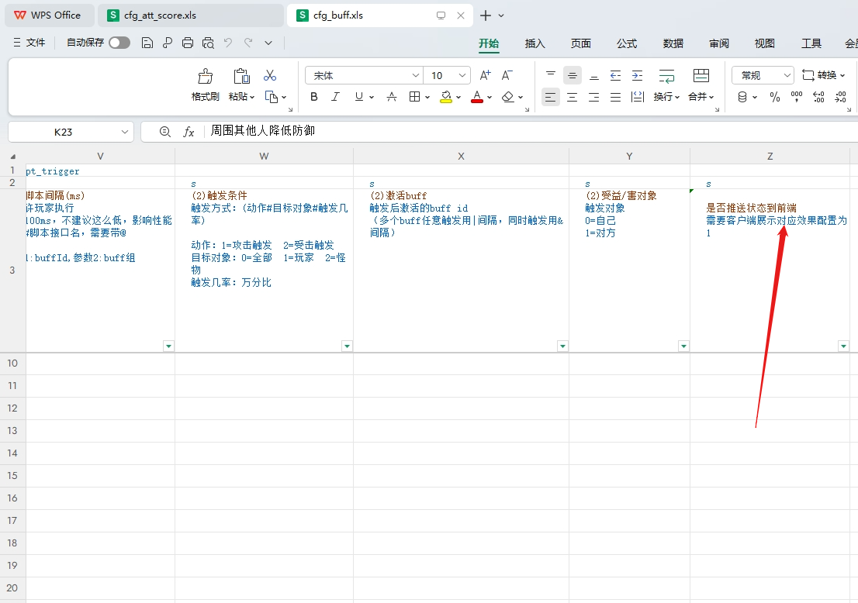Switch to the 插入 ribbon tab
858x603 pixels.
(x=535, y=44)
